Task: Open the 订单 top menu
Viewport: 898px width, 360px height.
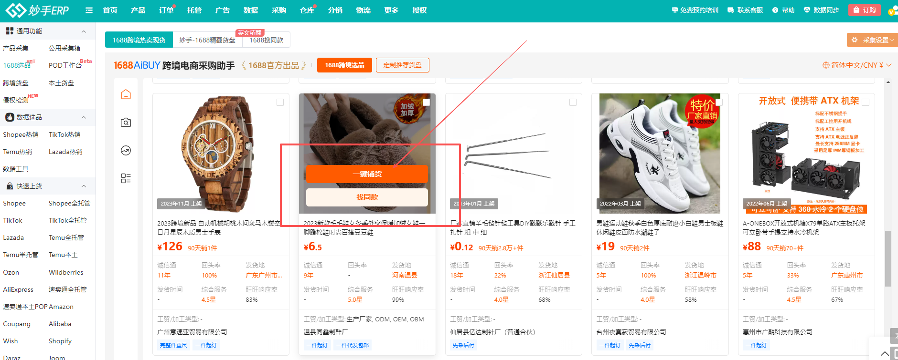Action: tap(166, 10)
